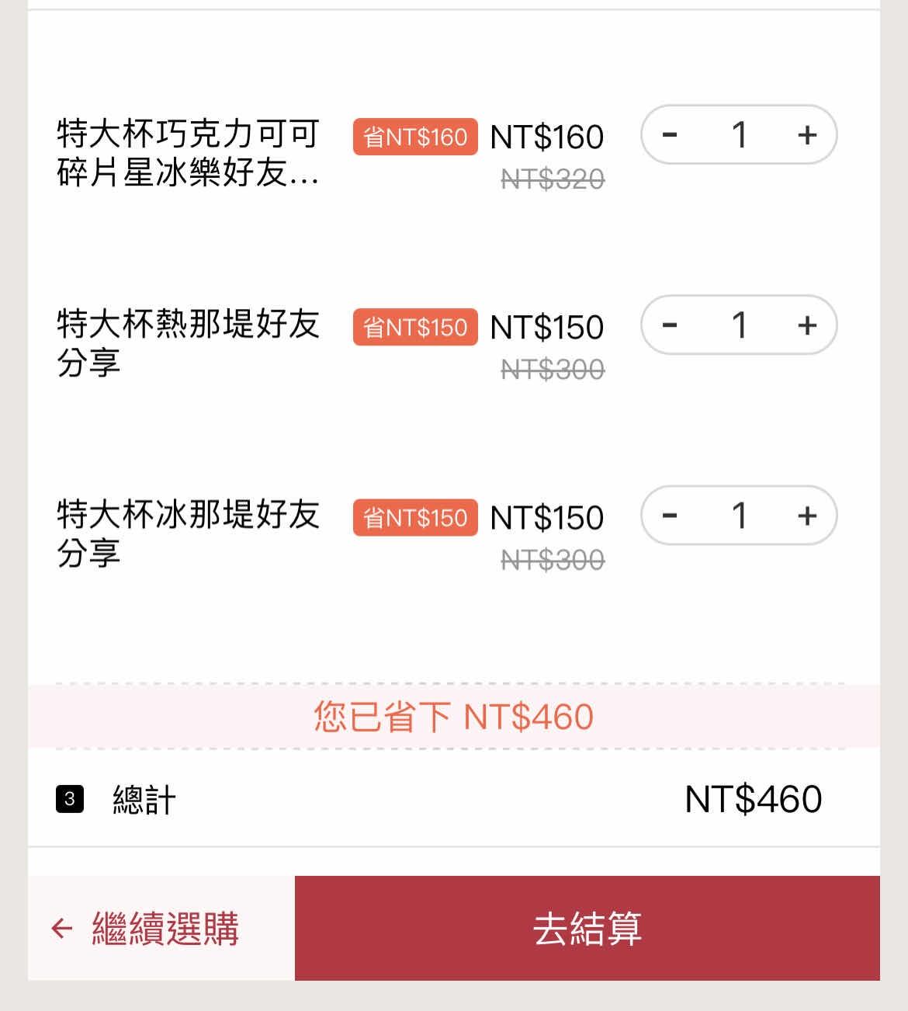
Task: Tap plus for 特大杯熱那堤好友分享
Action: click(x=807, y=325)
